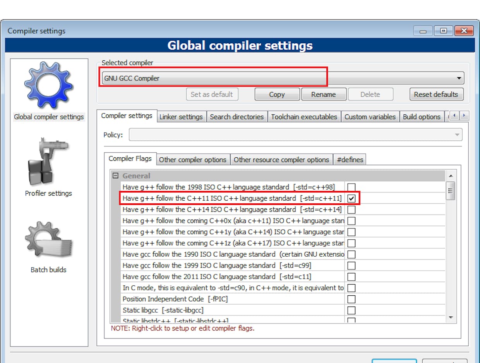The width and height of the screenshot is (480, 363).
Task: Enable the Static libgcc checkbox
Action: (x=351, y=311)
